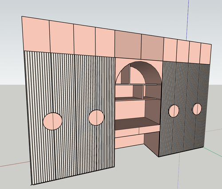Click the second upper cabinet panel from left
This screenshot has width=222, height=189.
tap(62, 37)
